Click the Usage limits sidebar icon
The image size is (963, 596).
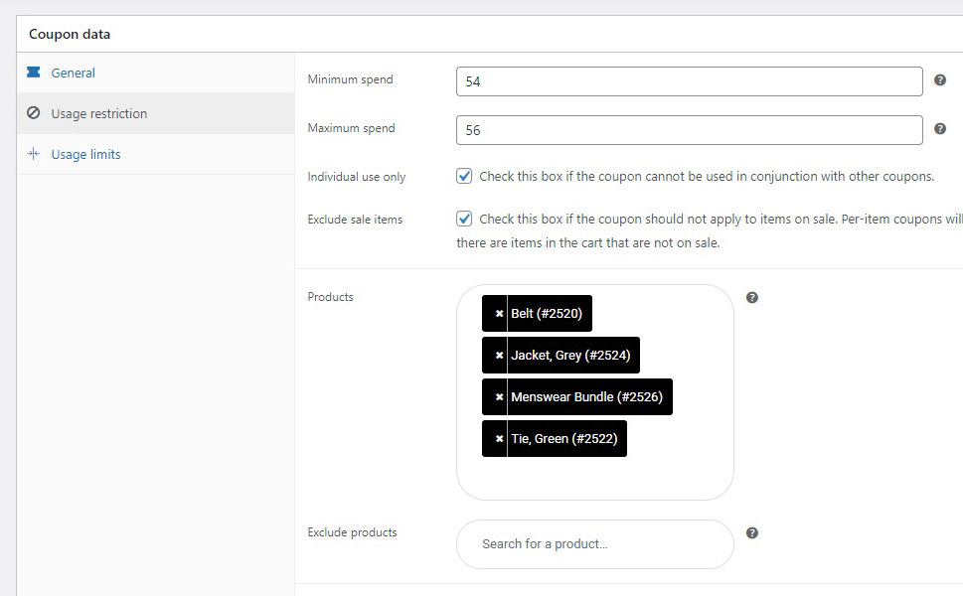[x=34, y=155]
